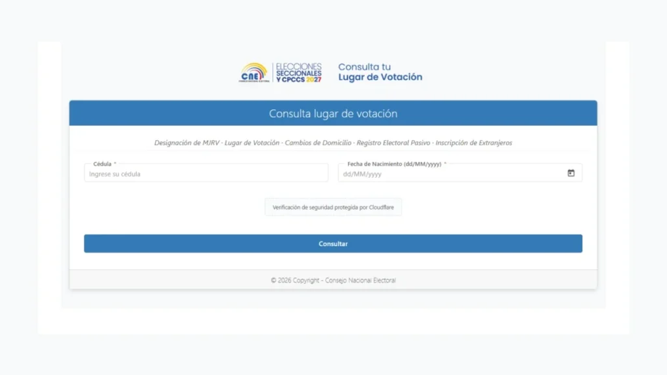Image resolution: width=667 pixels, height=375 pixels.
Task: Open the birth date calendar picker icon
Action: tap(571, 173)
